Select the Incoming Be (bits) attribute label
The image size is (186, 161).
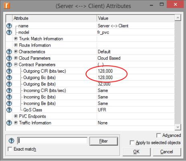point(39,103)
